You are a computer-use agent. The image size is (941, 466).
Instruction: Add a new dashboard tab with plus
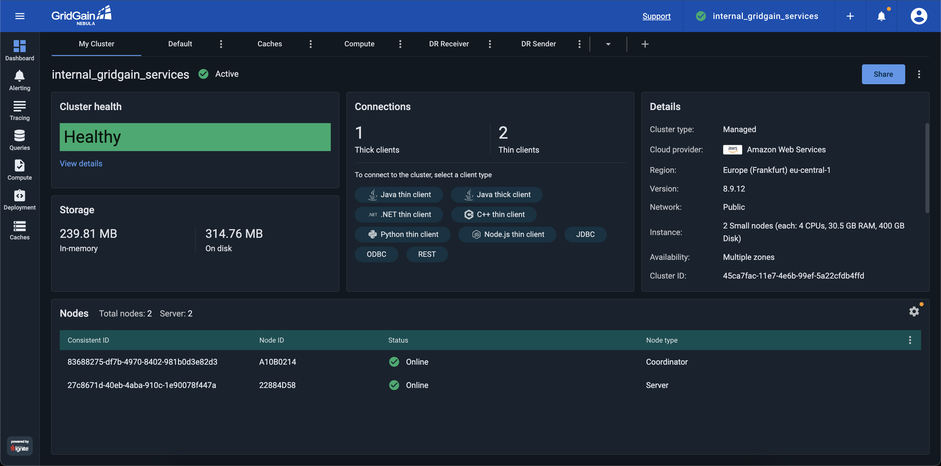tap(645, 44)
